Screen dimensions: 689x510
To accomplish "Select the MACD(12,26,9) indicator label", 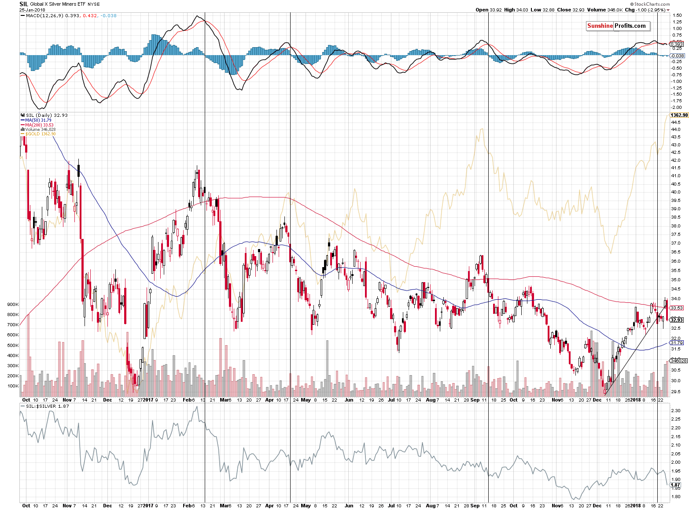I will pos(44,16).
